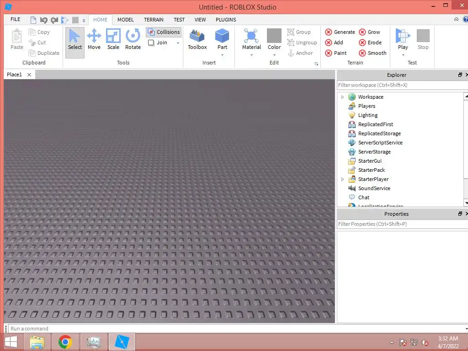Choose the Scale tool
The height and width of the screenshot is (351, 468).
(113, 40)
